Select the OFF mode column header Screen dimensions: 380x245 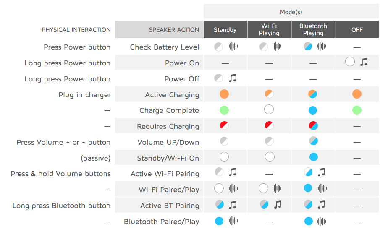[x=357, y=30]
